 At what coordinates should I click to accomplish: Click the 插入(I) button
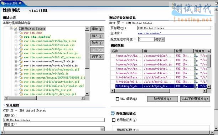point(97,36)
